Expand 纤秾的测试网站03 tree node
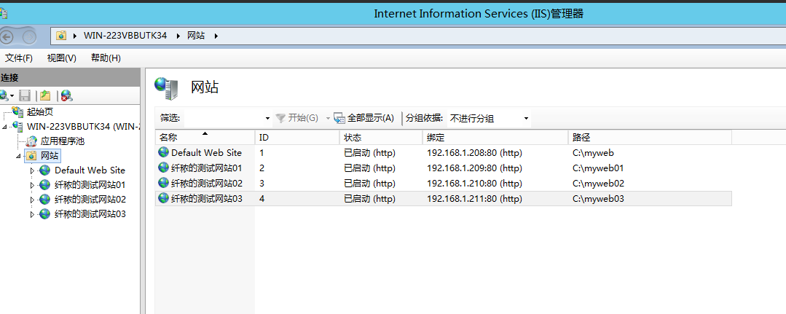786x314 pixels. click(33, 214)
